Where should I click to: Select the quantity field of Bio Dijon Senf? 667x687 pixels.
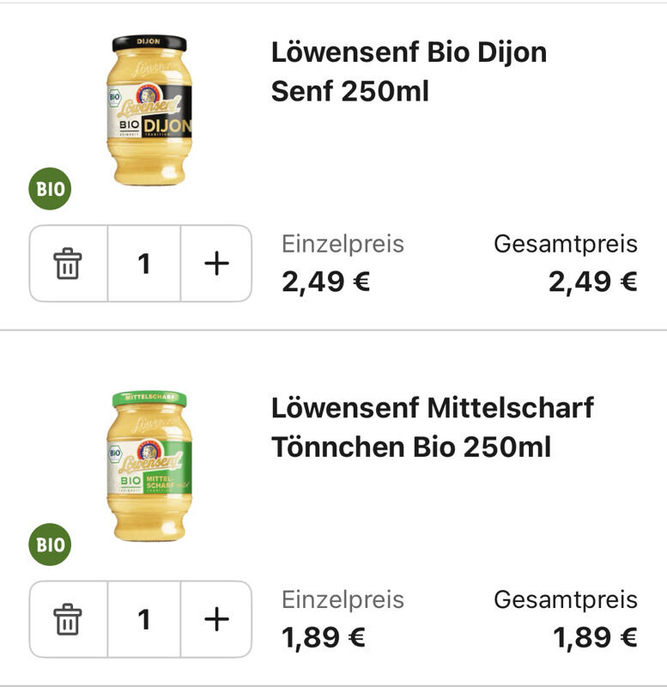tap(144, 264)
